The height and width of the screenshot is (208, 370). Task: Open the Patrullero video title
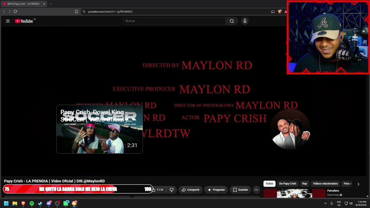[x=333, y=191]
